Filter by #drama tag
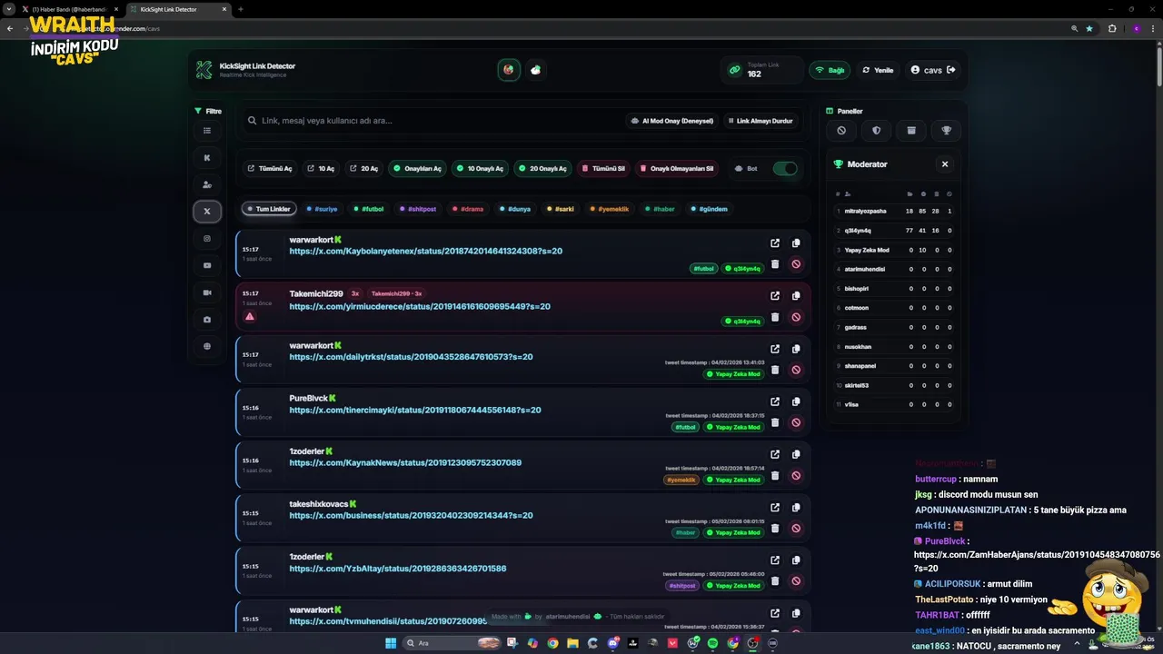The height and width of the screenshot is (654, 1163). click(x=468, y=209)
